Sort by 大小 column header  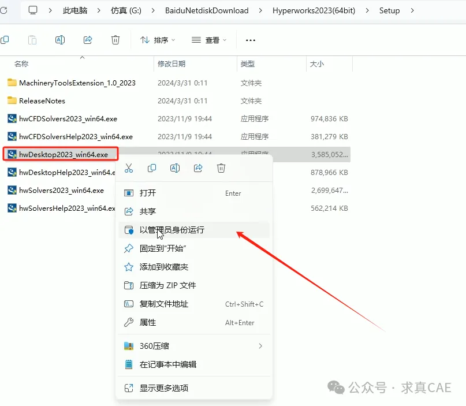tap(317, 64)
